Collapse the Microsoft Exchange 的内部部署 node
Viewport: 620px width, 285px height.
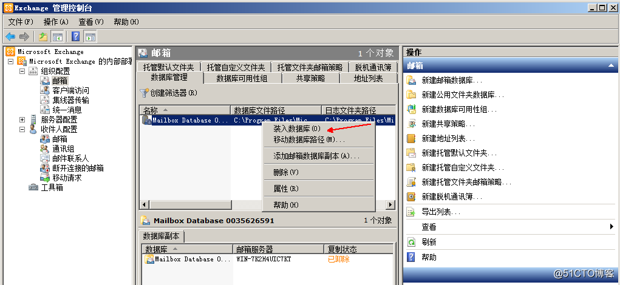(x=11, y=62)
